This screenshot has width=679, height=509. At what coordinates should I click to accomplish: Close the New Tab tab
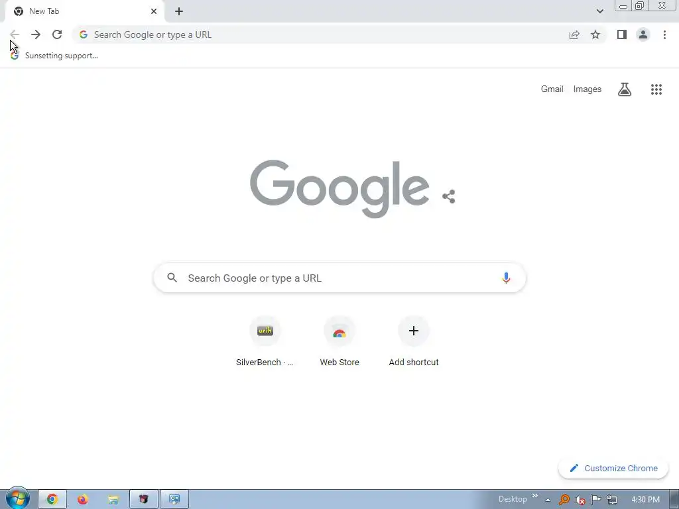click(154, 11)
